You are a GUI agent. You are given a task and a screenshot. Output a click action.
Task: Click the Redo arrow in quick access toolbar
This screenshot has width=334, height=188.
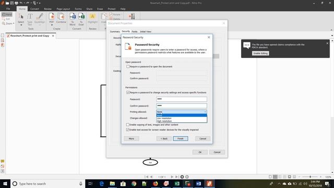(28, 3)
